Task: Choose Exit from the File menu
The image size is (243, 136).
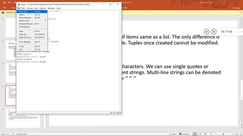Action: pos(32,49)
